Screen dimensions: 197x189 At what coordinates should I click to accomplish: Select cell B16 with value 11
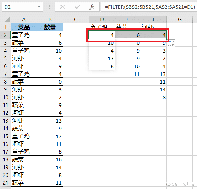(x=50, y=144)
